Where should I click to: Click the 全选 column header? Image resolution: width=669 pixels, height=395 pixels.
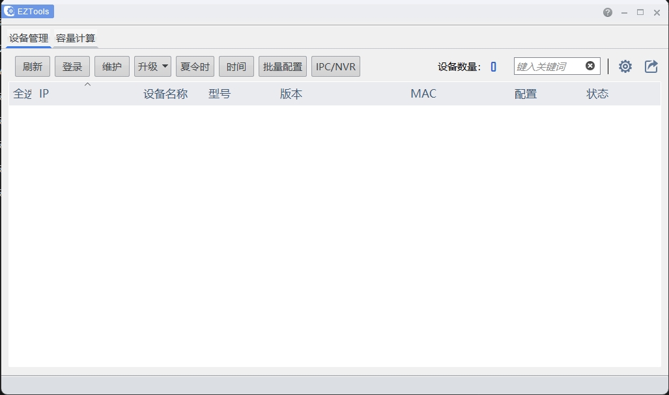pyautogui.click(x=23, y=94)
